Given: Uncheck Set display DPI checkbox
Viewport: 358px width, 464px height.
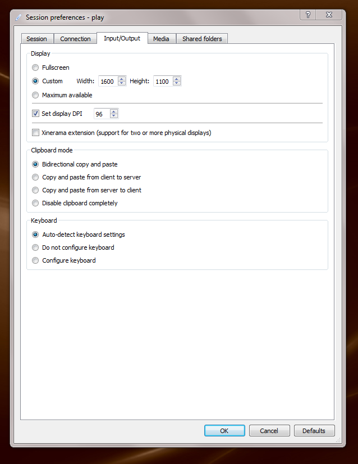Looking at the screenshot, I should tap(35, 114).
